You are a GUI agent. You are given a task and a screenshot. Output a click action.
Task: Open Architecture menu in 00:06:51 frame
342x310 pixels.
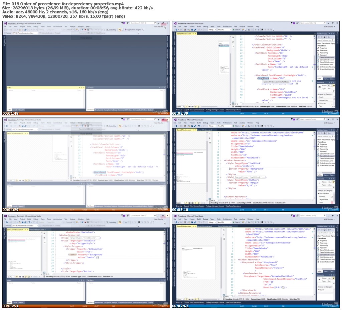click(x=57, y=219)
